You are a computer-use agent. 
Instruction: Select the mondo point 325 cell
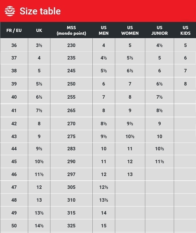[71, 225]
